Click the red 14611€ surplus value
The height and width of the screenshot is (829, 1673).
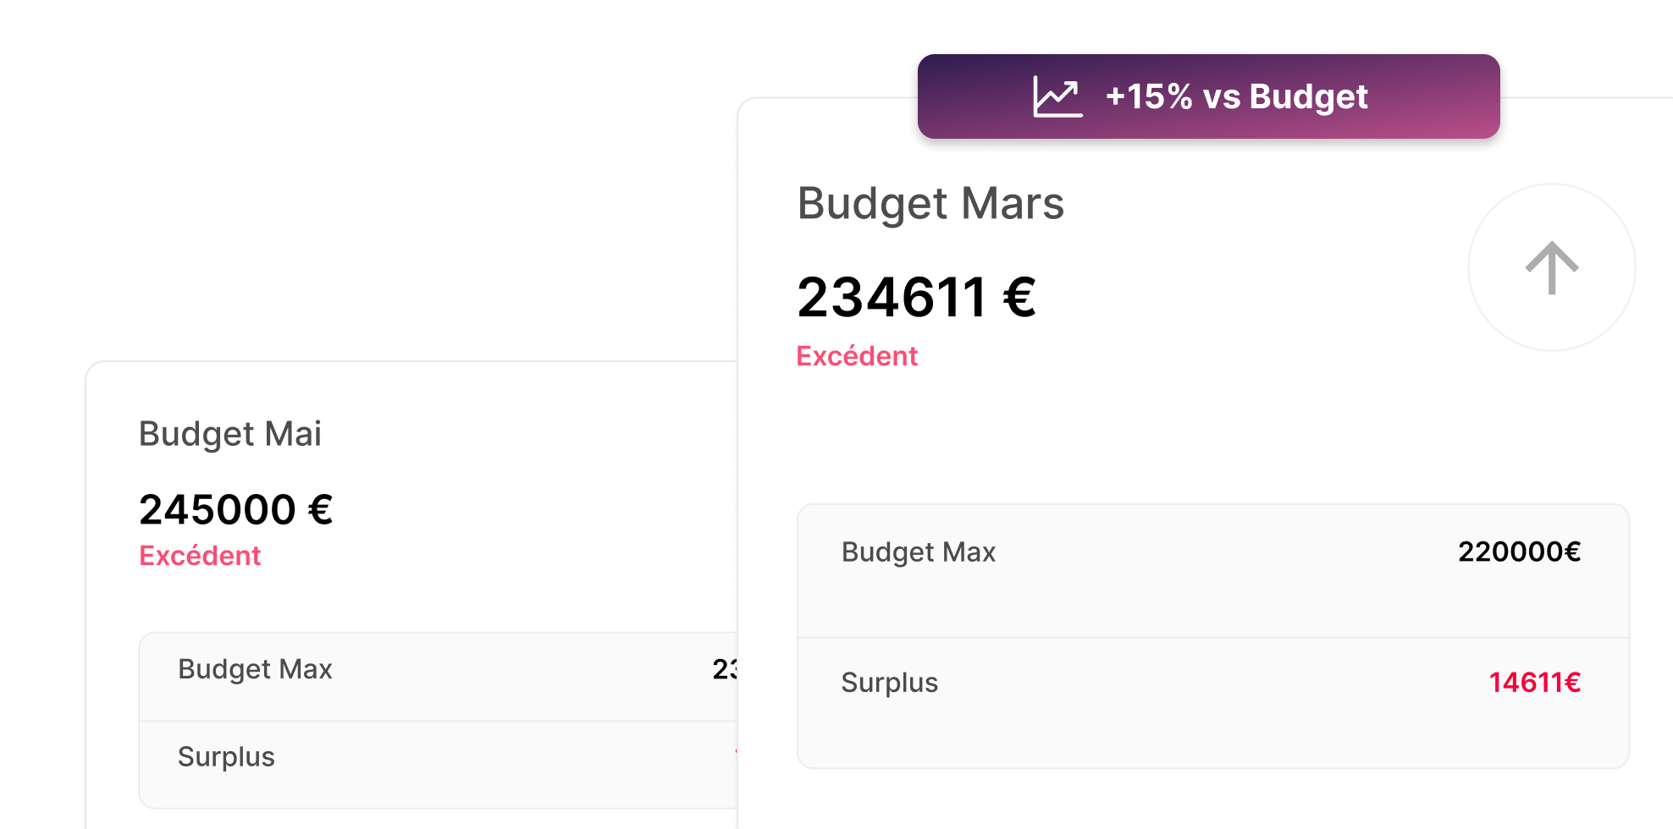tap(1534, 682)
